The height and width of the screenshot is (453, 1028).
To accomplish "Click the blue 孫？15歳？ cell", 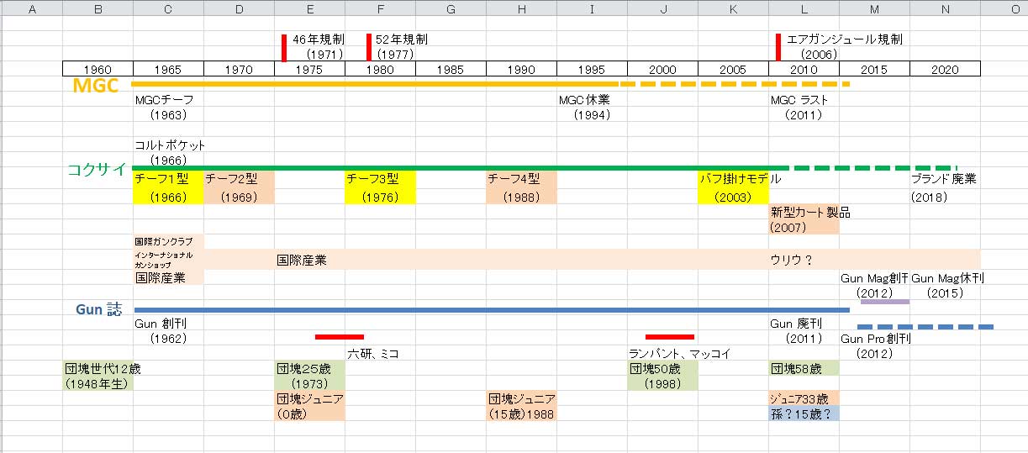I will click(x=803, y=414).
